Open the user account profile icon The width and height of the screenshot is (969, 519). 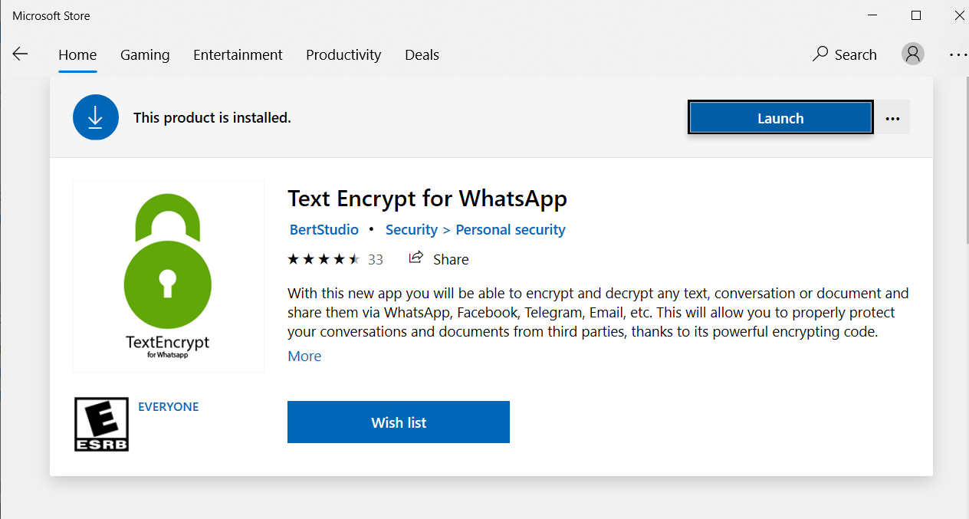(912, 54)
